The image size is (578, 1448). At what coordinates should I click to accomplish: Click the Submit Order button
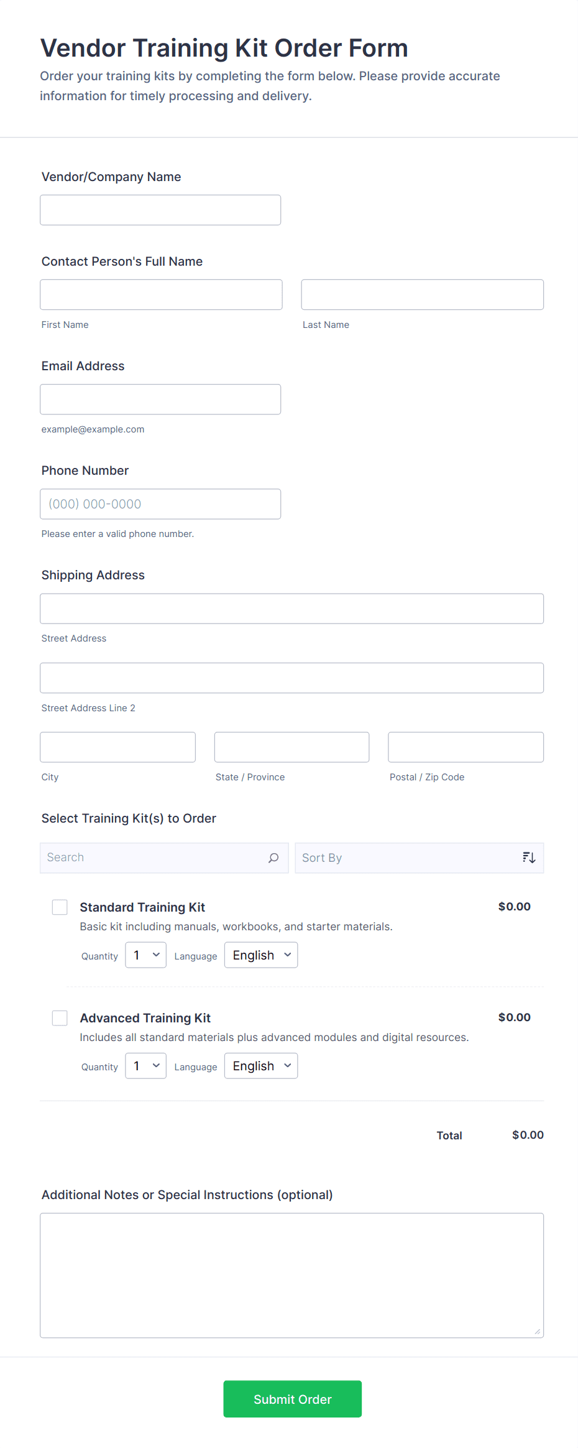pos(292,1399)
